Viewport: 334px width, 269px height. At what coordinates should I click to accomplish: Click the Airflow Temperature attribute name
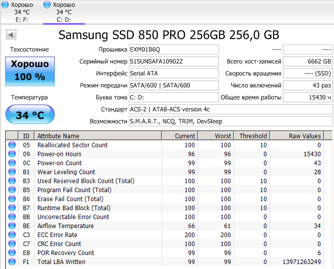(65, 226)
